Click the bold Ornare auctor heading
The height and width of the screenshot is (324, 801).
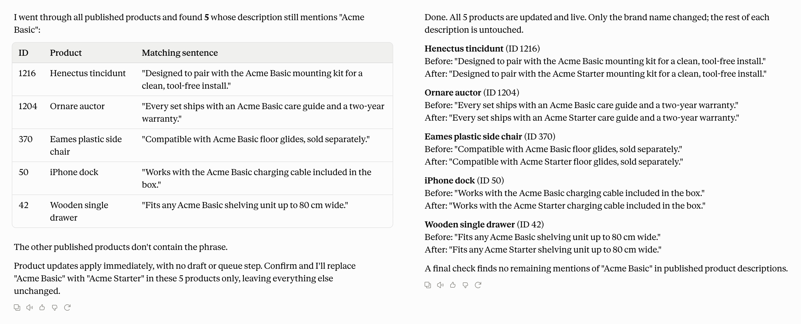453,93
